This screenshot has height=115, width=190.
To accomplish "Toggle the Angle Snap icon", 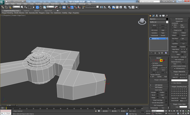I will (x=72, y=7).
